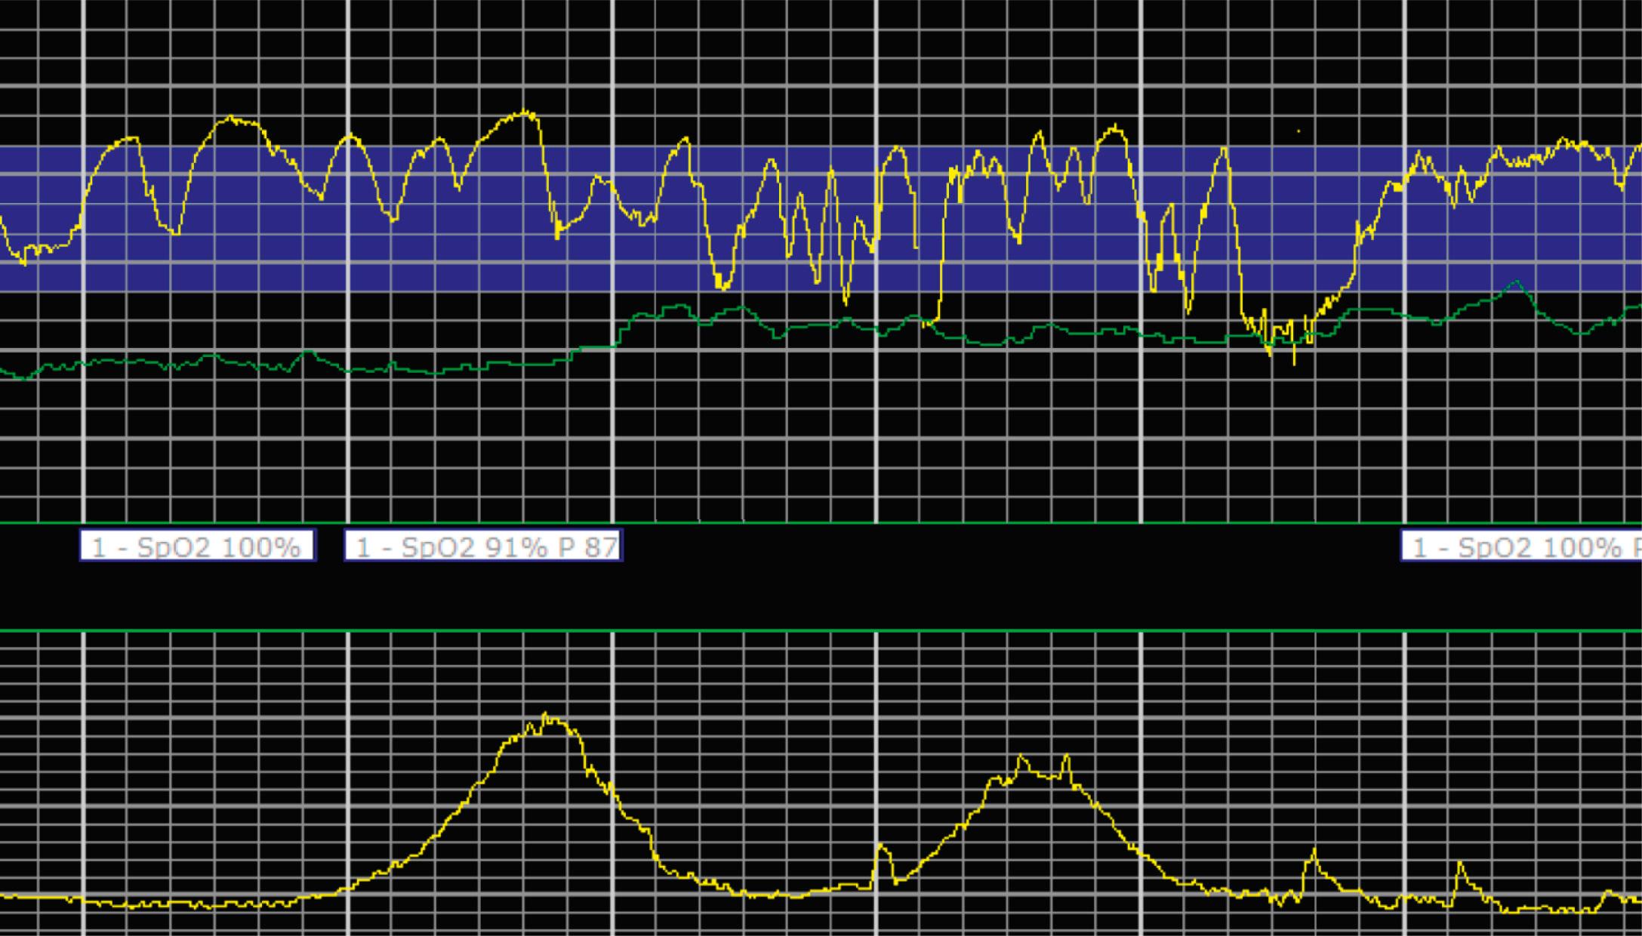Select the '1 - SpO2 91% P 87' annotation
This screenshot has height=936, width=1642.
coord(484,546)
